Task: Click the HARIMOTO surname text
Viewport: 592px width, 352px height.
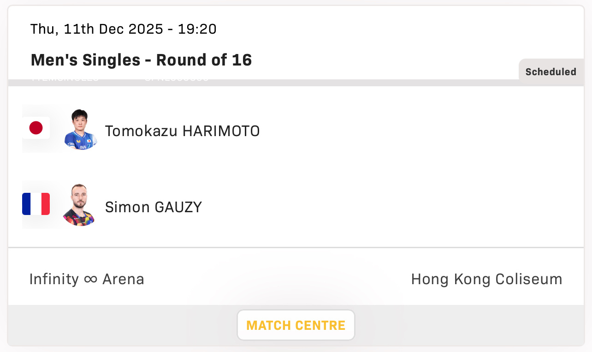Action: (x=221, y=131)
